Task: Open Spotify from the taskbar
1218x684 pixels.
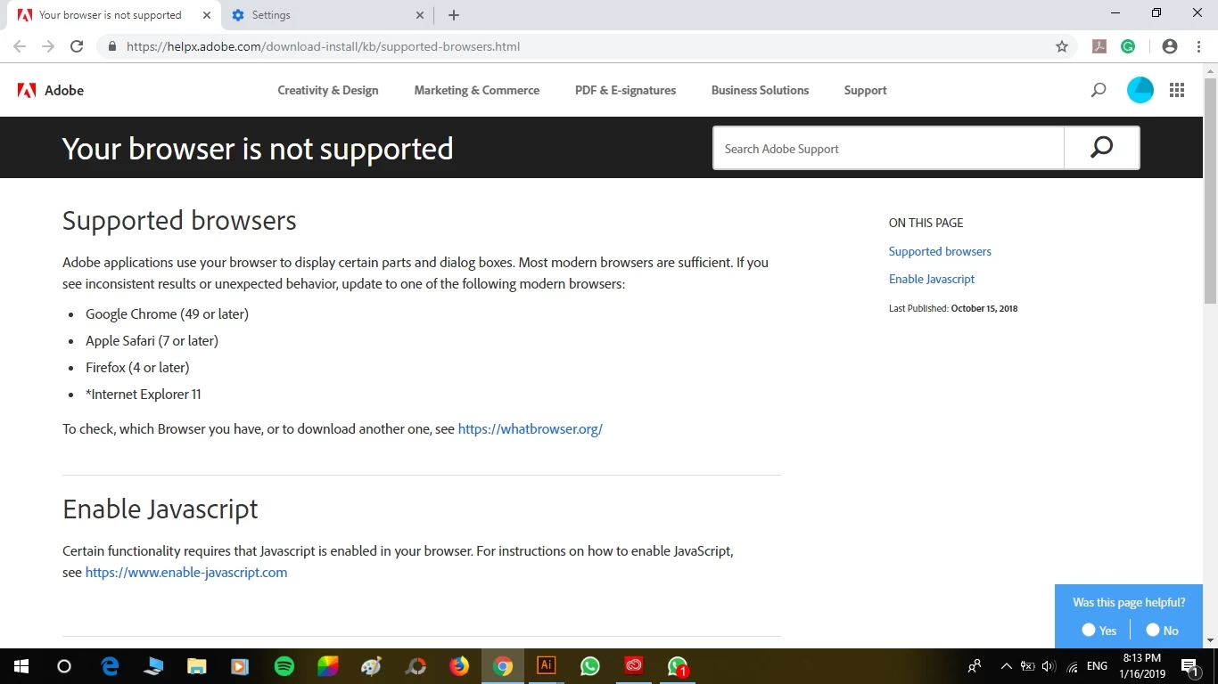Action: 284,666
